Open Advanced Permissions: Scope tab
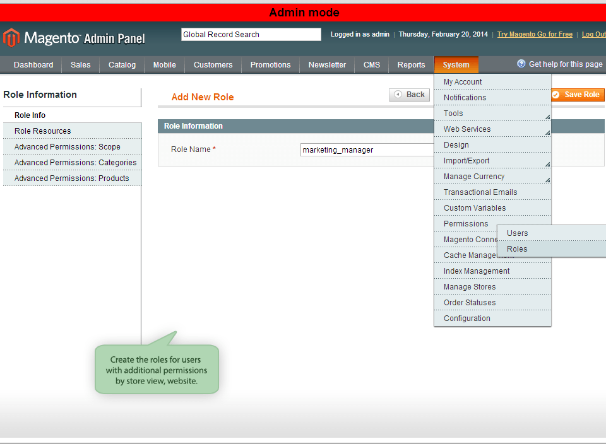 (72, 147)
